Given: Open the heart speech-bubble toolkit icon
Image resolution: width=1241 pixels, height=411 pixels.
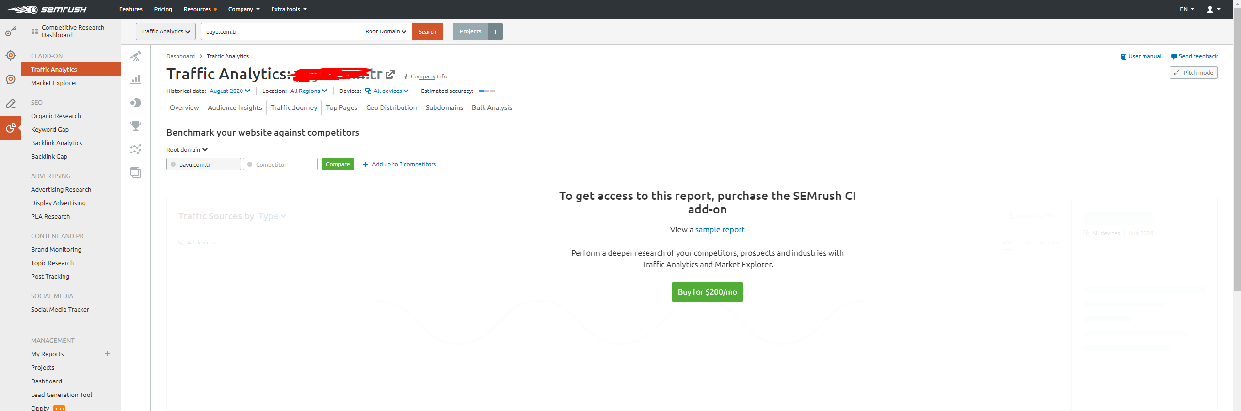Looking at the screenshot, I should coord(10,79).
